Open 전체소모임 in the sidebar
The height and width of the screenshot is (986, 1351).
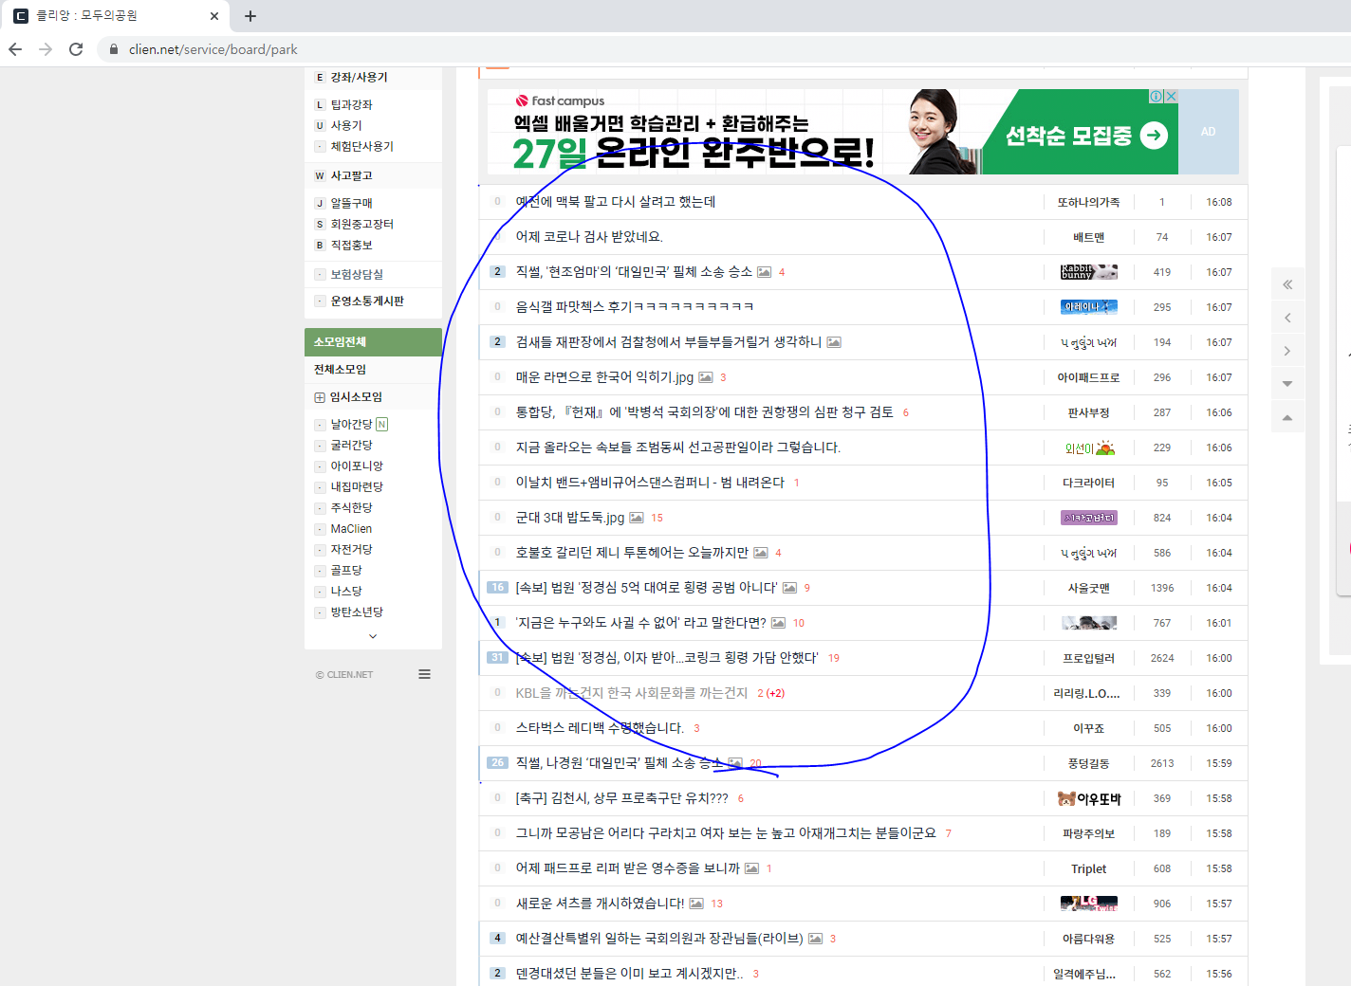[x=341, y=370]
